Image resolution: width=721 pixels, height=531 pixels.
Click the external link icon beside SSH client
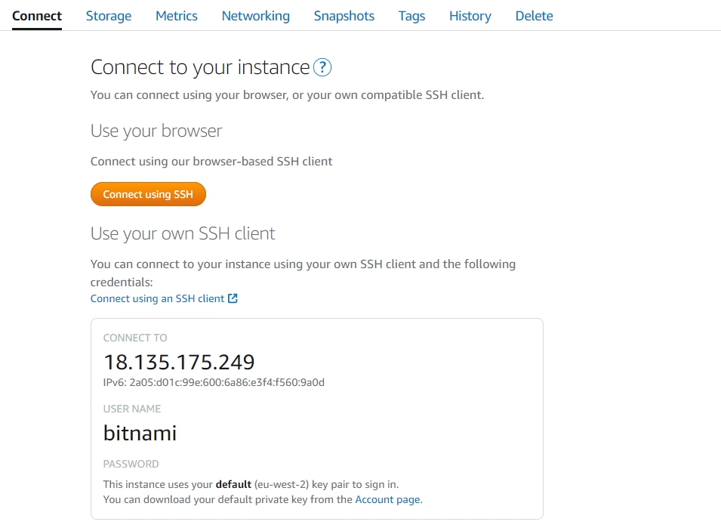click(x=233, y=298)
